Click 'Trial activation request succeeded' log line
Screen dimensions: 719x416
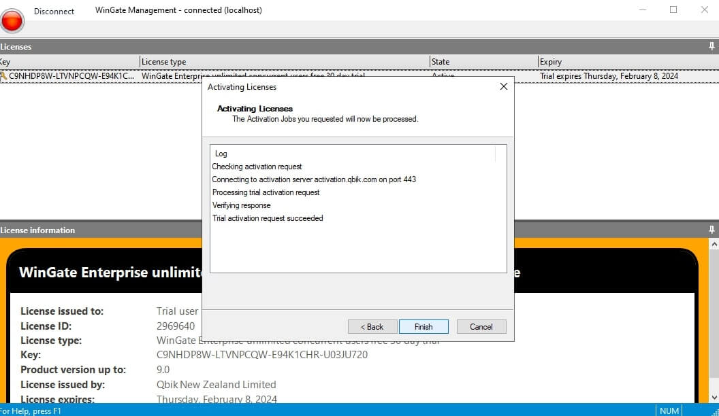click(x=268, y=218)
